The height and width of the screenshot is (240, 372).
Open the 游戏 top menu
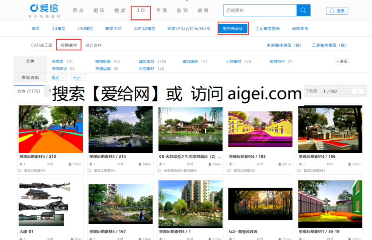point(182,10)
